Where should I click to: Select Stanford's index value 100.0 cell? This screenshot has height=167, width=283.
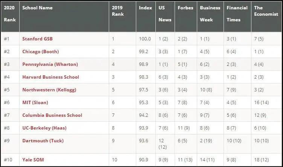(145, 39)
